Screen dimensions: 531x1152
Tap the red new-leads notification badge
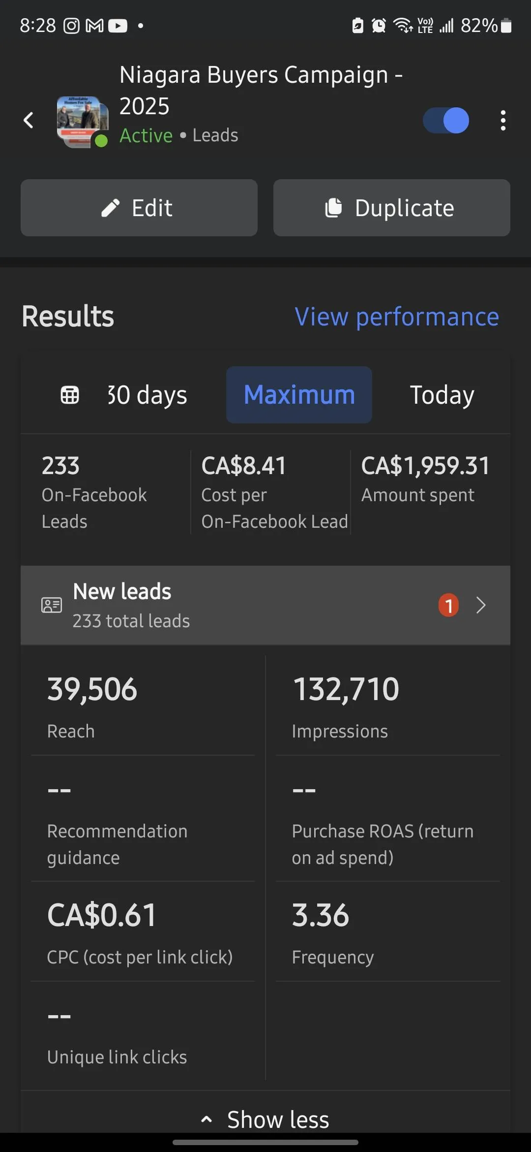(x=448, y=605)
